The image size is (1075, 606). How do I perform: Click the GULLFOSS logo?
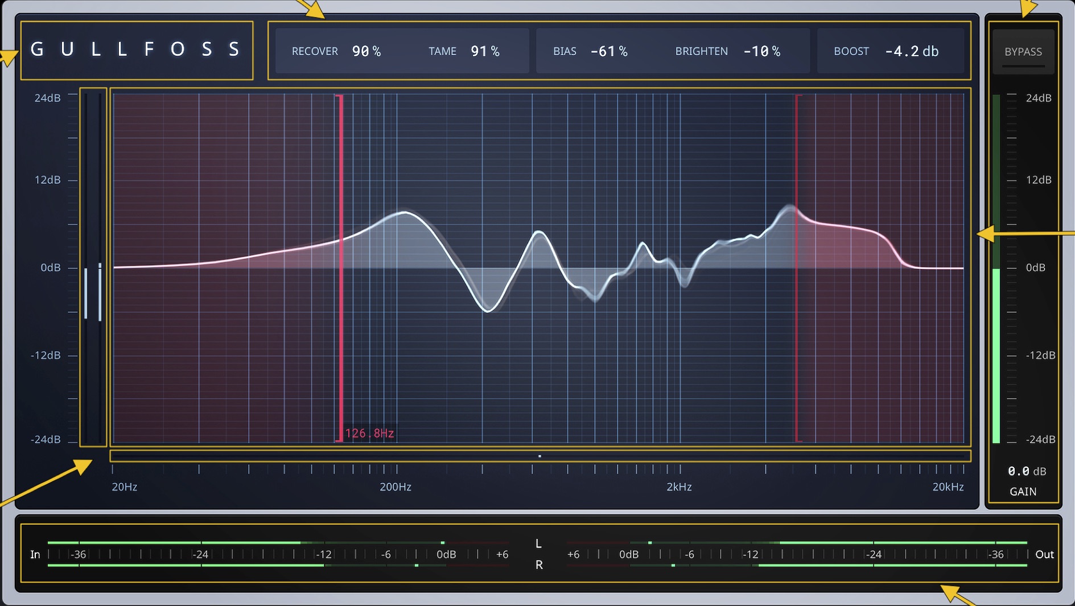[136, 50]
